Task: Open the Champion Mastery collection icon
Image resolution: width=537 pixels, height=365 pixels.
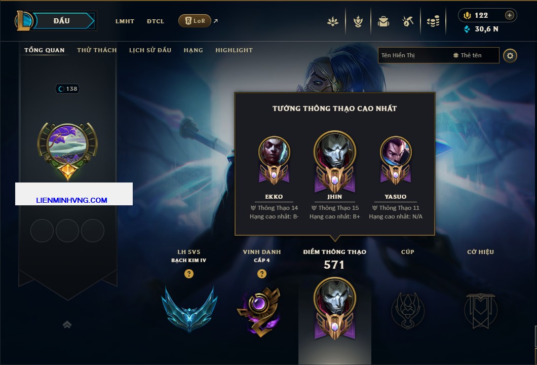Action: [358, 22]
